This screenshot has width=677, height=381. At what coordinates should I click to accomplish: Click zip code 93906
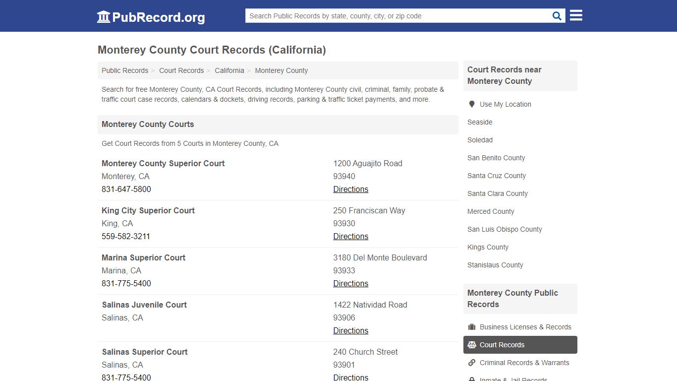[x=344, y=317]
